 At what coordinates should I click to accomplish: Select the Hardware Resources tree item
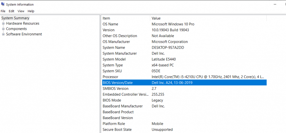[23, 23]
